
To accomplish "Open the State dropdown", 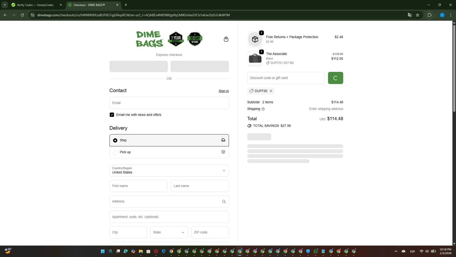I will click(x=169, y=232).
